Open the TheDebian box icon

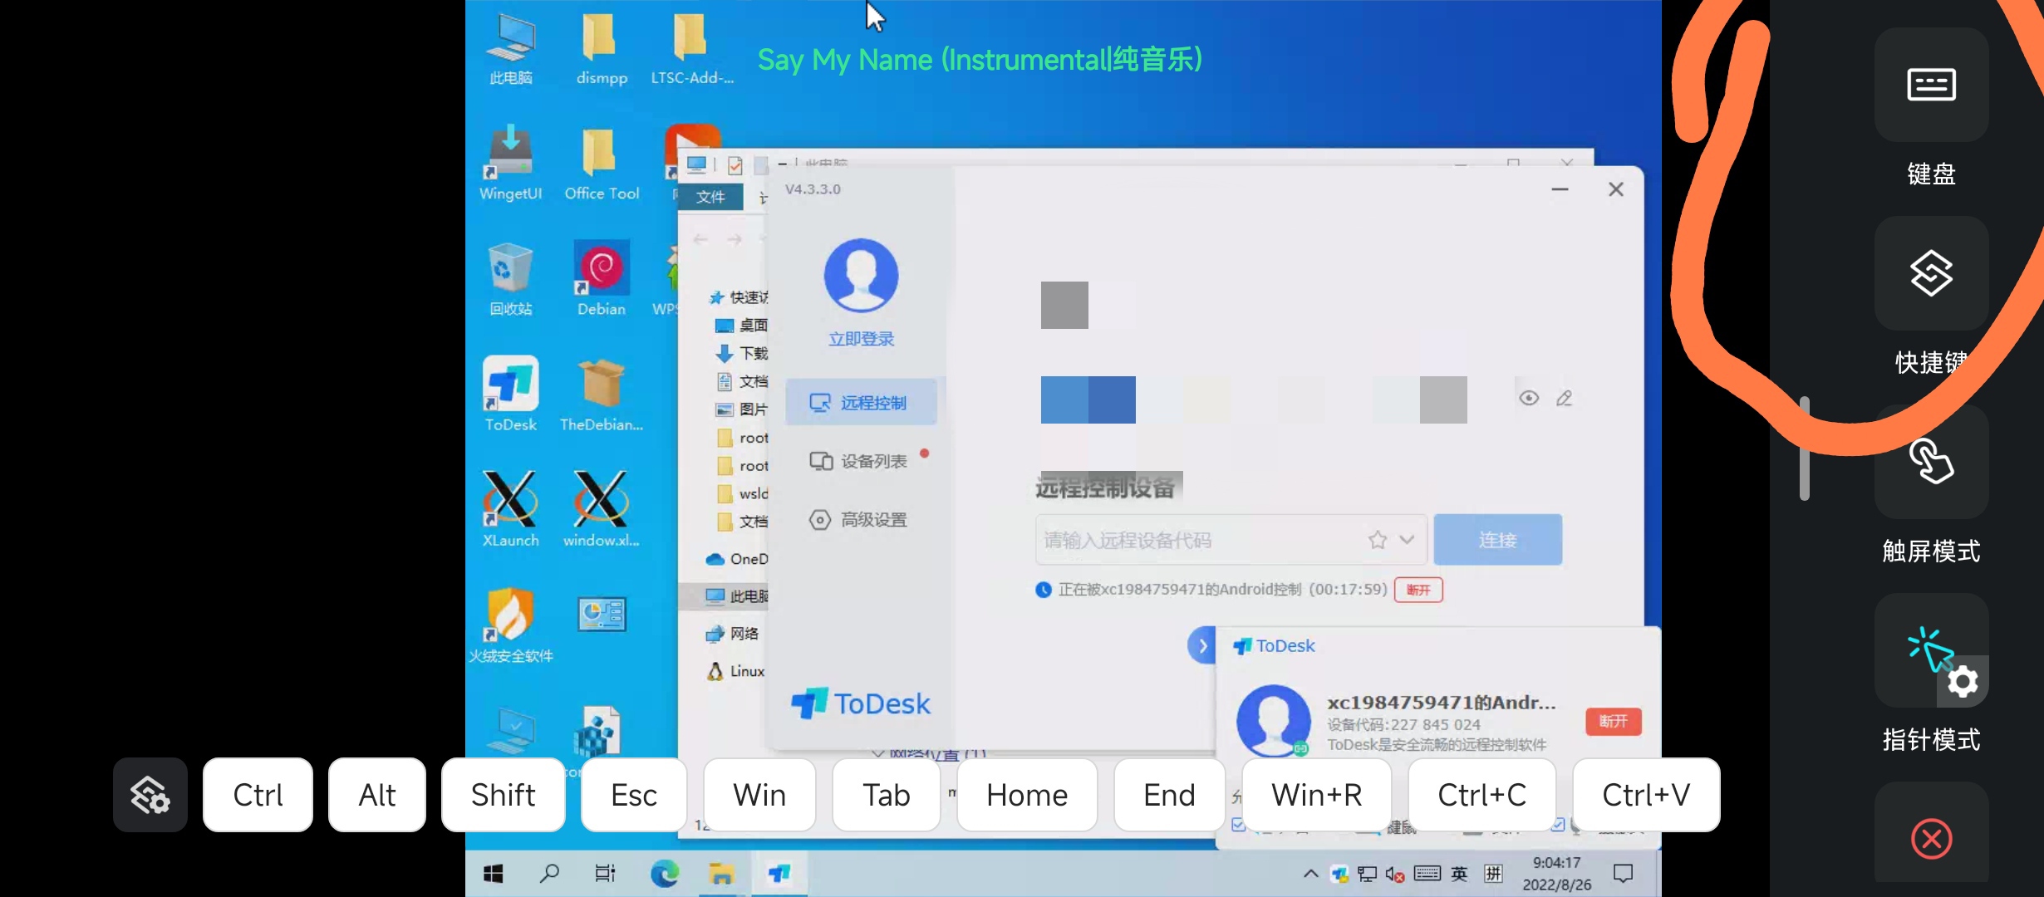pos(602,395)
